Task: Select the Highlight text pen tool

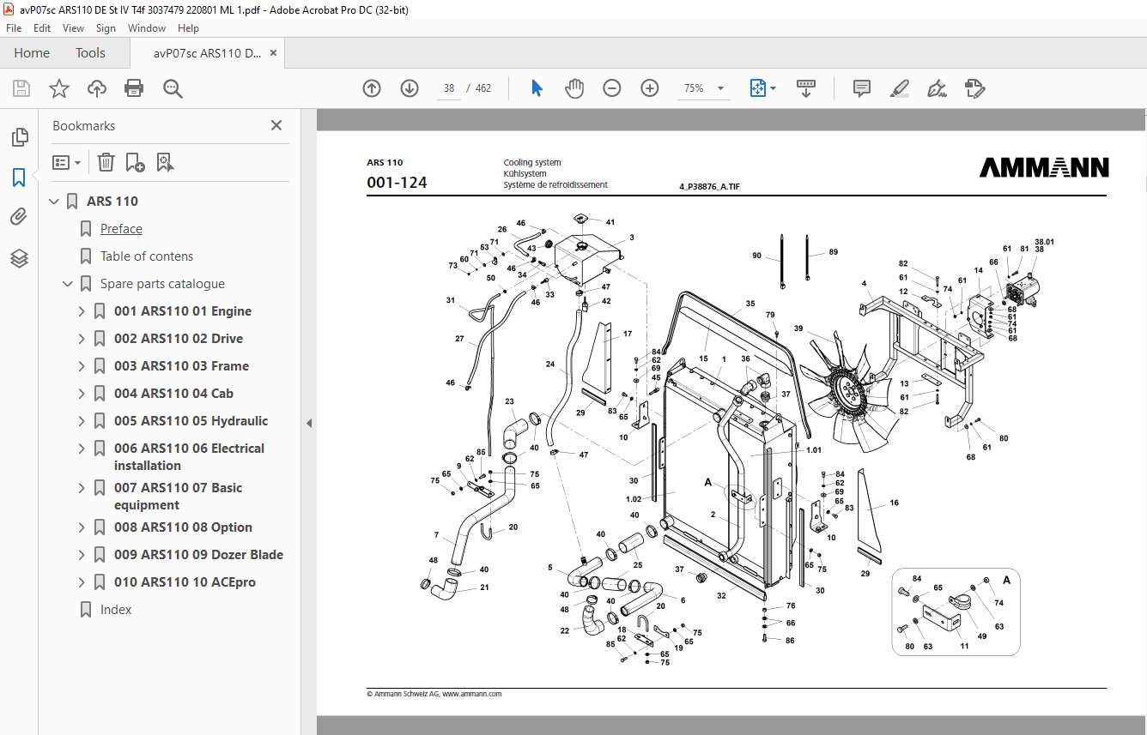Action: click(900, 88)
